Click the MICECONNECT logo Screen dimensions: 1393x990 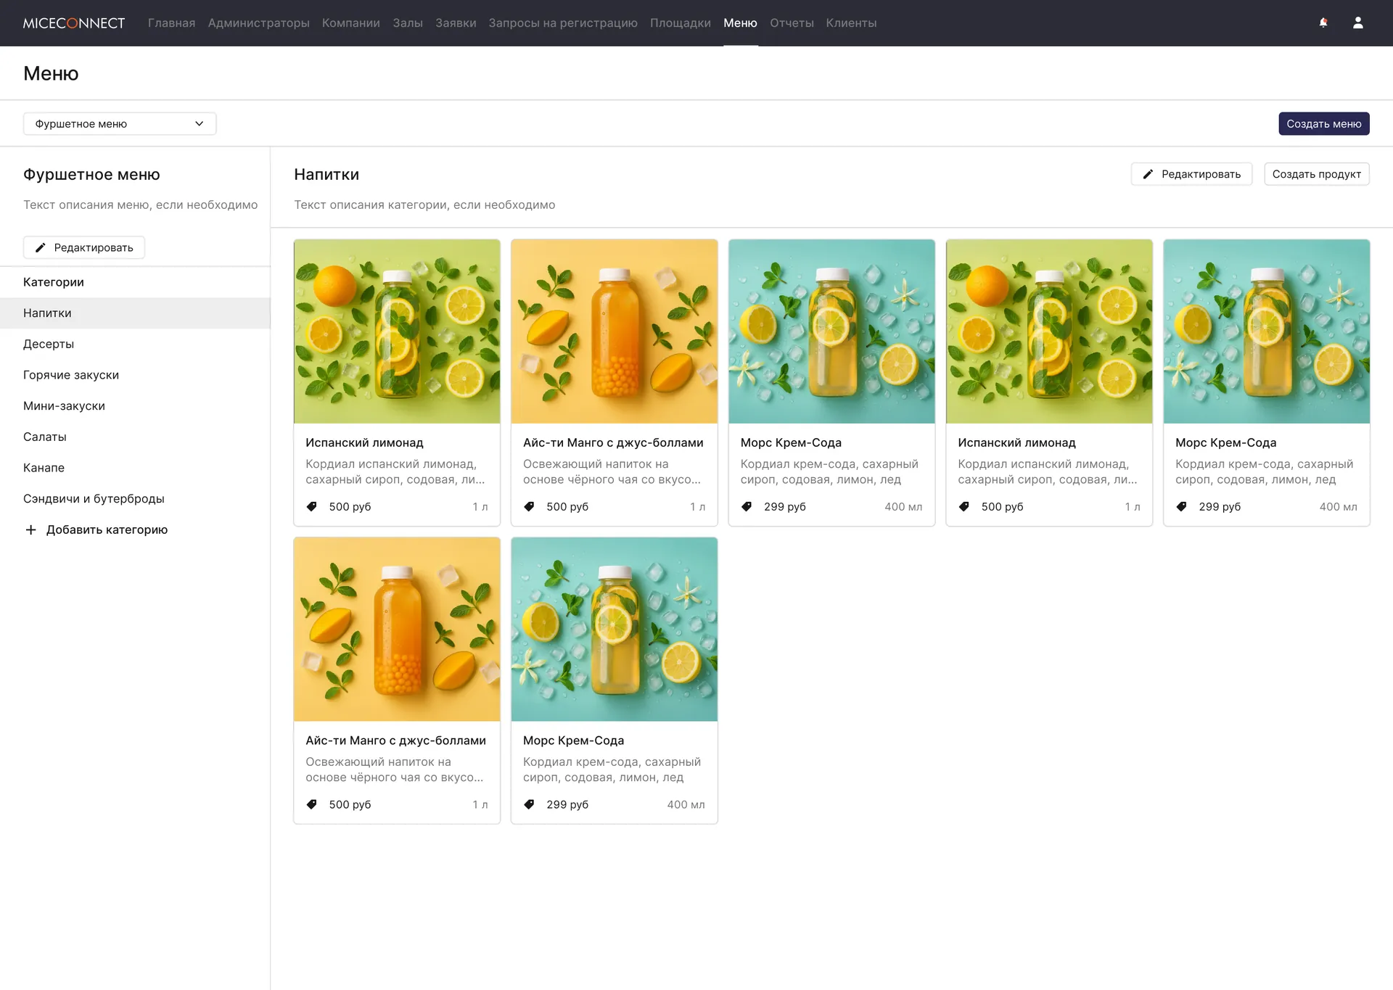coord(74,23)
